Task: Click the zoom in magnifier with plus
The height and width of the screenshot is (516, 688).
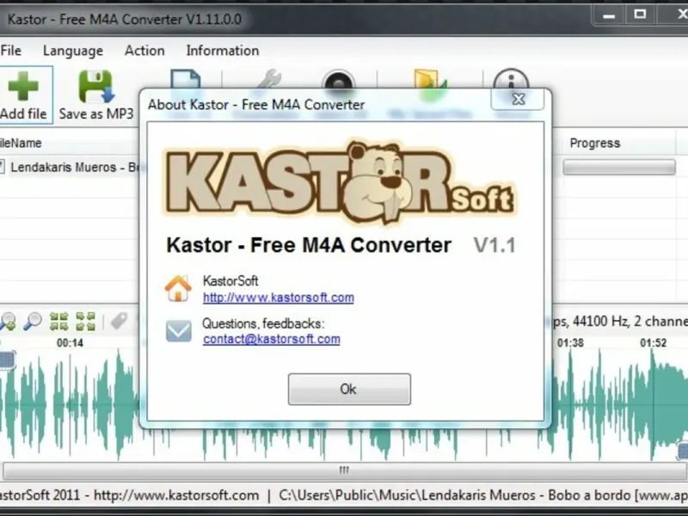Action: point(8,322)
